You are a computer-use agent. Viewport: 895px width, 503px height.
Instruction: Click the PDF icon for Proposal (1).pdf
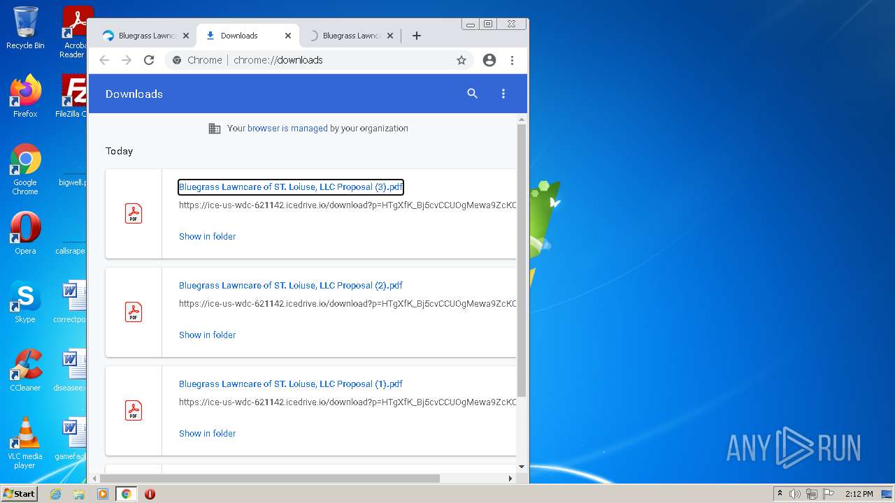[134, 410]
